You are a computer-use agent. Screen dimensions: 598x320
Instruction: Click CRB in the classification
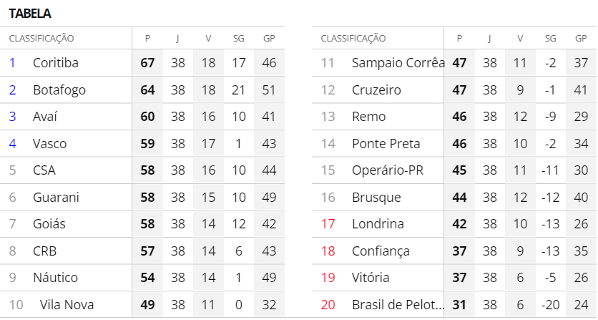point(45,251)
